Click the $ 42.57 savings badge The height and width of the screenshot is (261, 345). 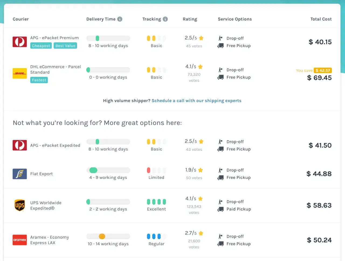[323, 70]
